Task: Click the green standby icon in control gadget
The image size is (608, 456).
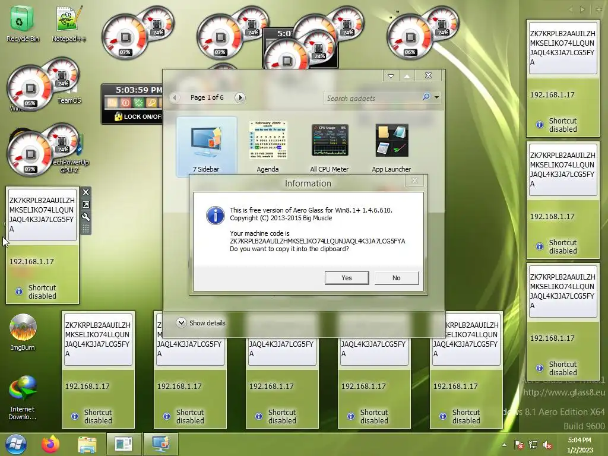Action: 138,103
